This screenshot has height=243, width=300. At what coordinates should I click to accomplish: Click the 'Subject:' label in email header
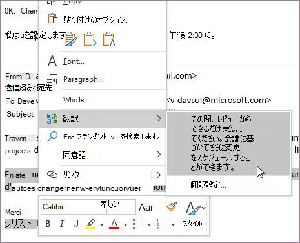pyautogui.click(x=21, y=113)
